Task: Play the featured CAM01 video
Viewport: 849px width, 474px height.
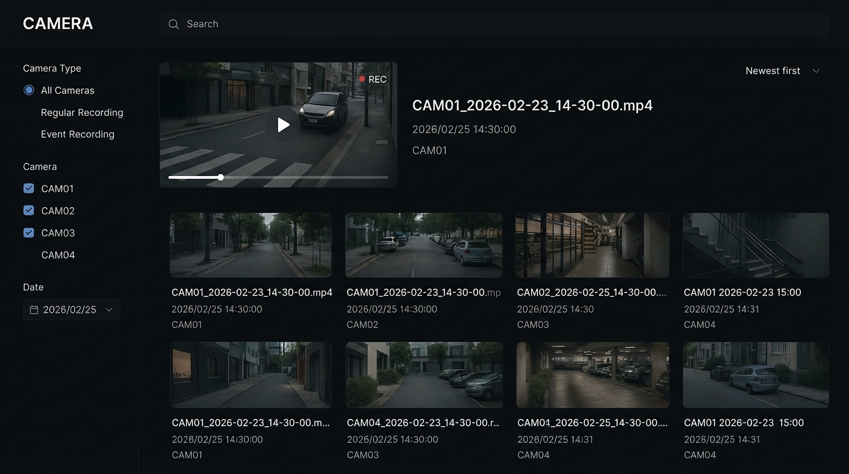Action: click(283, 125)
